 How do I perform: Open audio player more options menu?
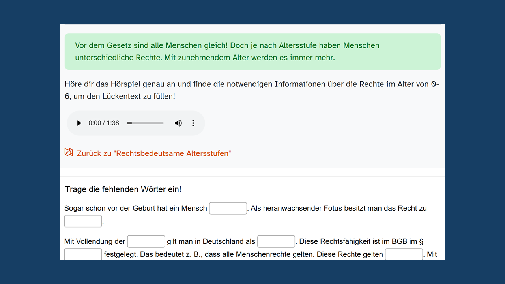coord(193,123)
